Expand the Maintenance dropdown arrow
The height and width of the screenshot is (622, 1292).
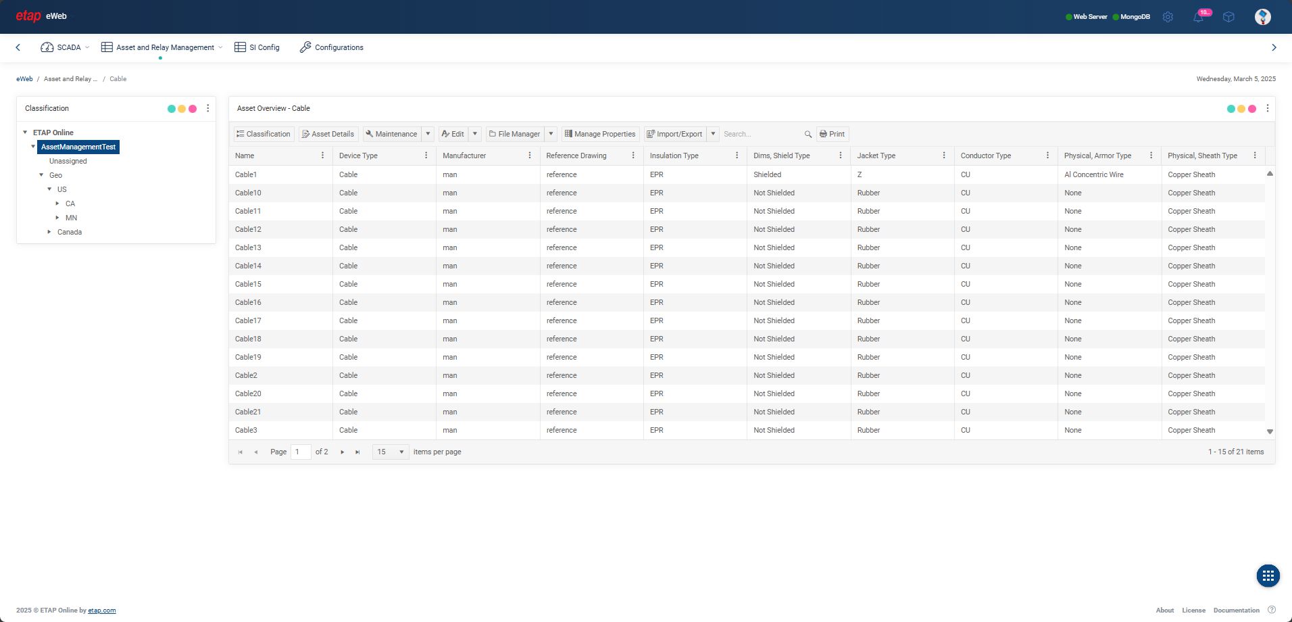(428, 134)
